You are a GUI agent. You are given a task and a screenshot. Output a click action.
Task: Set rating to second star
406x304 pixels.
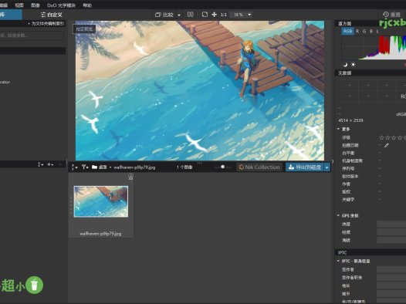387,137
